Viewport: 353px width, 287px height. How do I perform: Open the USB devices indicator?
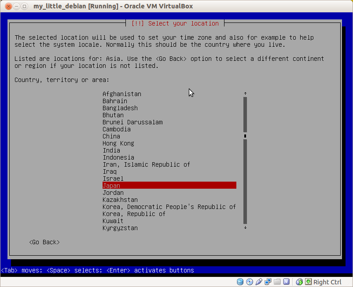(x=259, y=282)
